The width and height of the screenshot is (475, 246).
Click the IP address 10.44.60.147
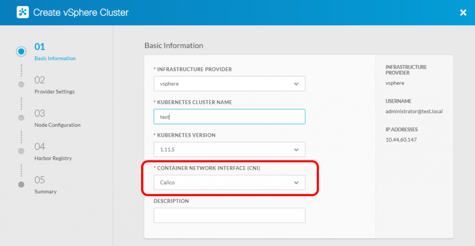[x=401, y=140]
